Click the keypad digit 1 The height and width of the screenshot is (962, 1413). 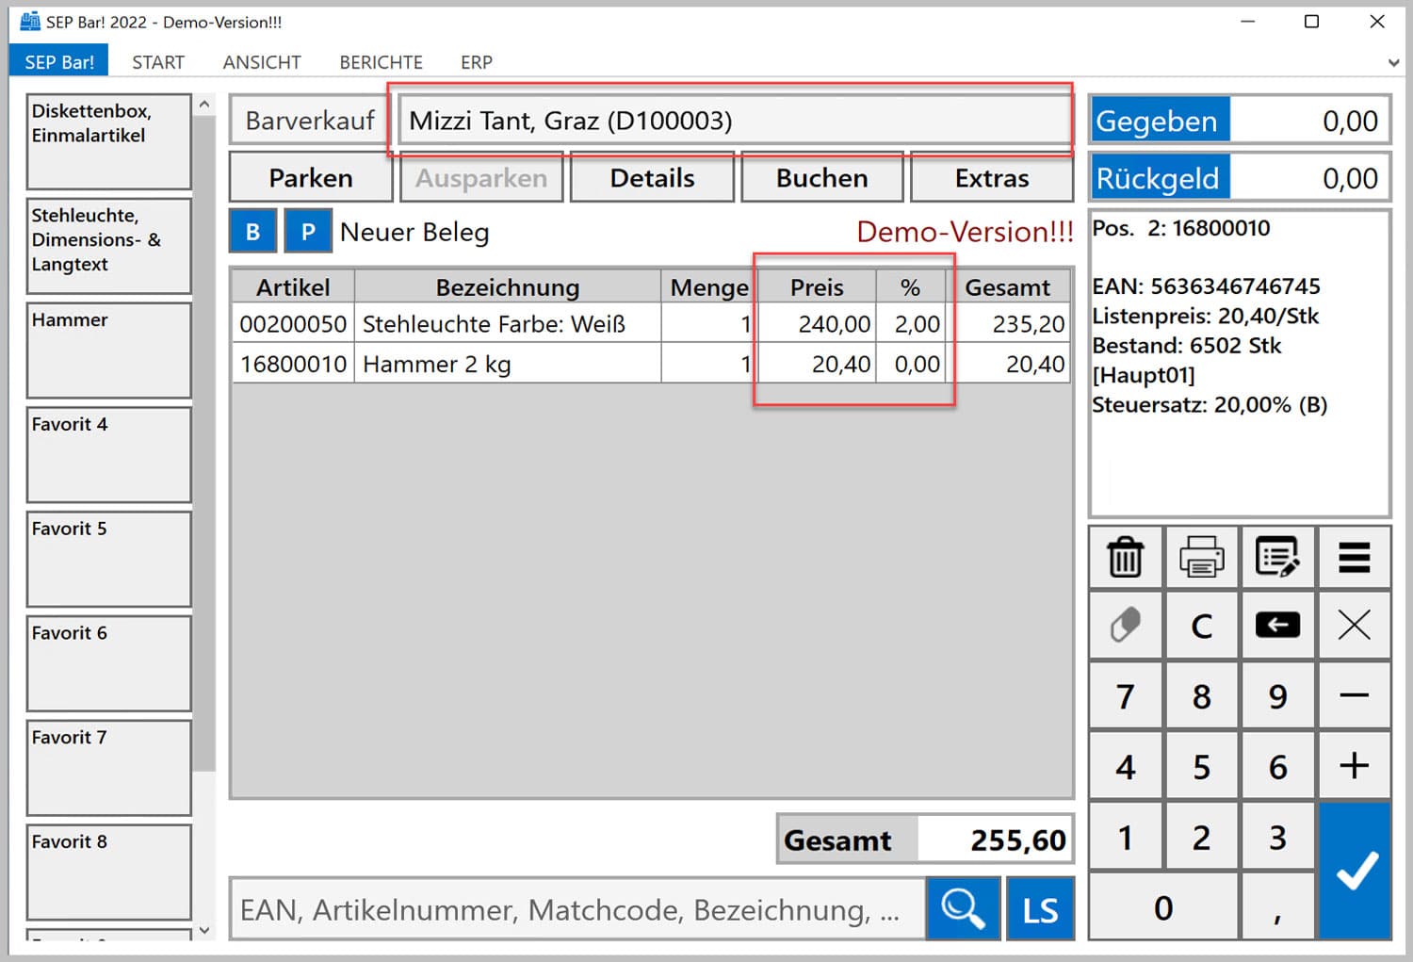click(x=1126, y=837)
